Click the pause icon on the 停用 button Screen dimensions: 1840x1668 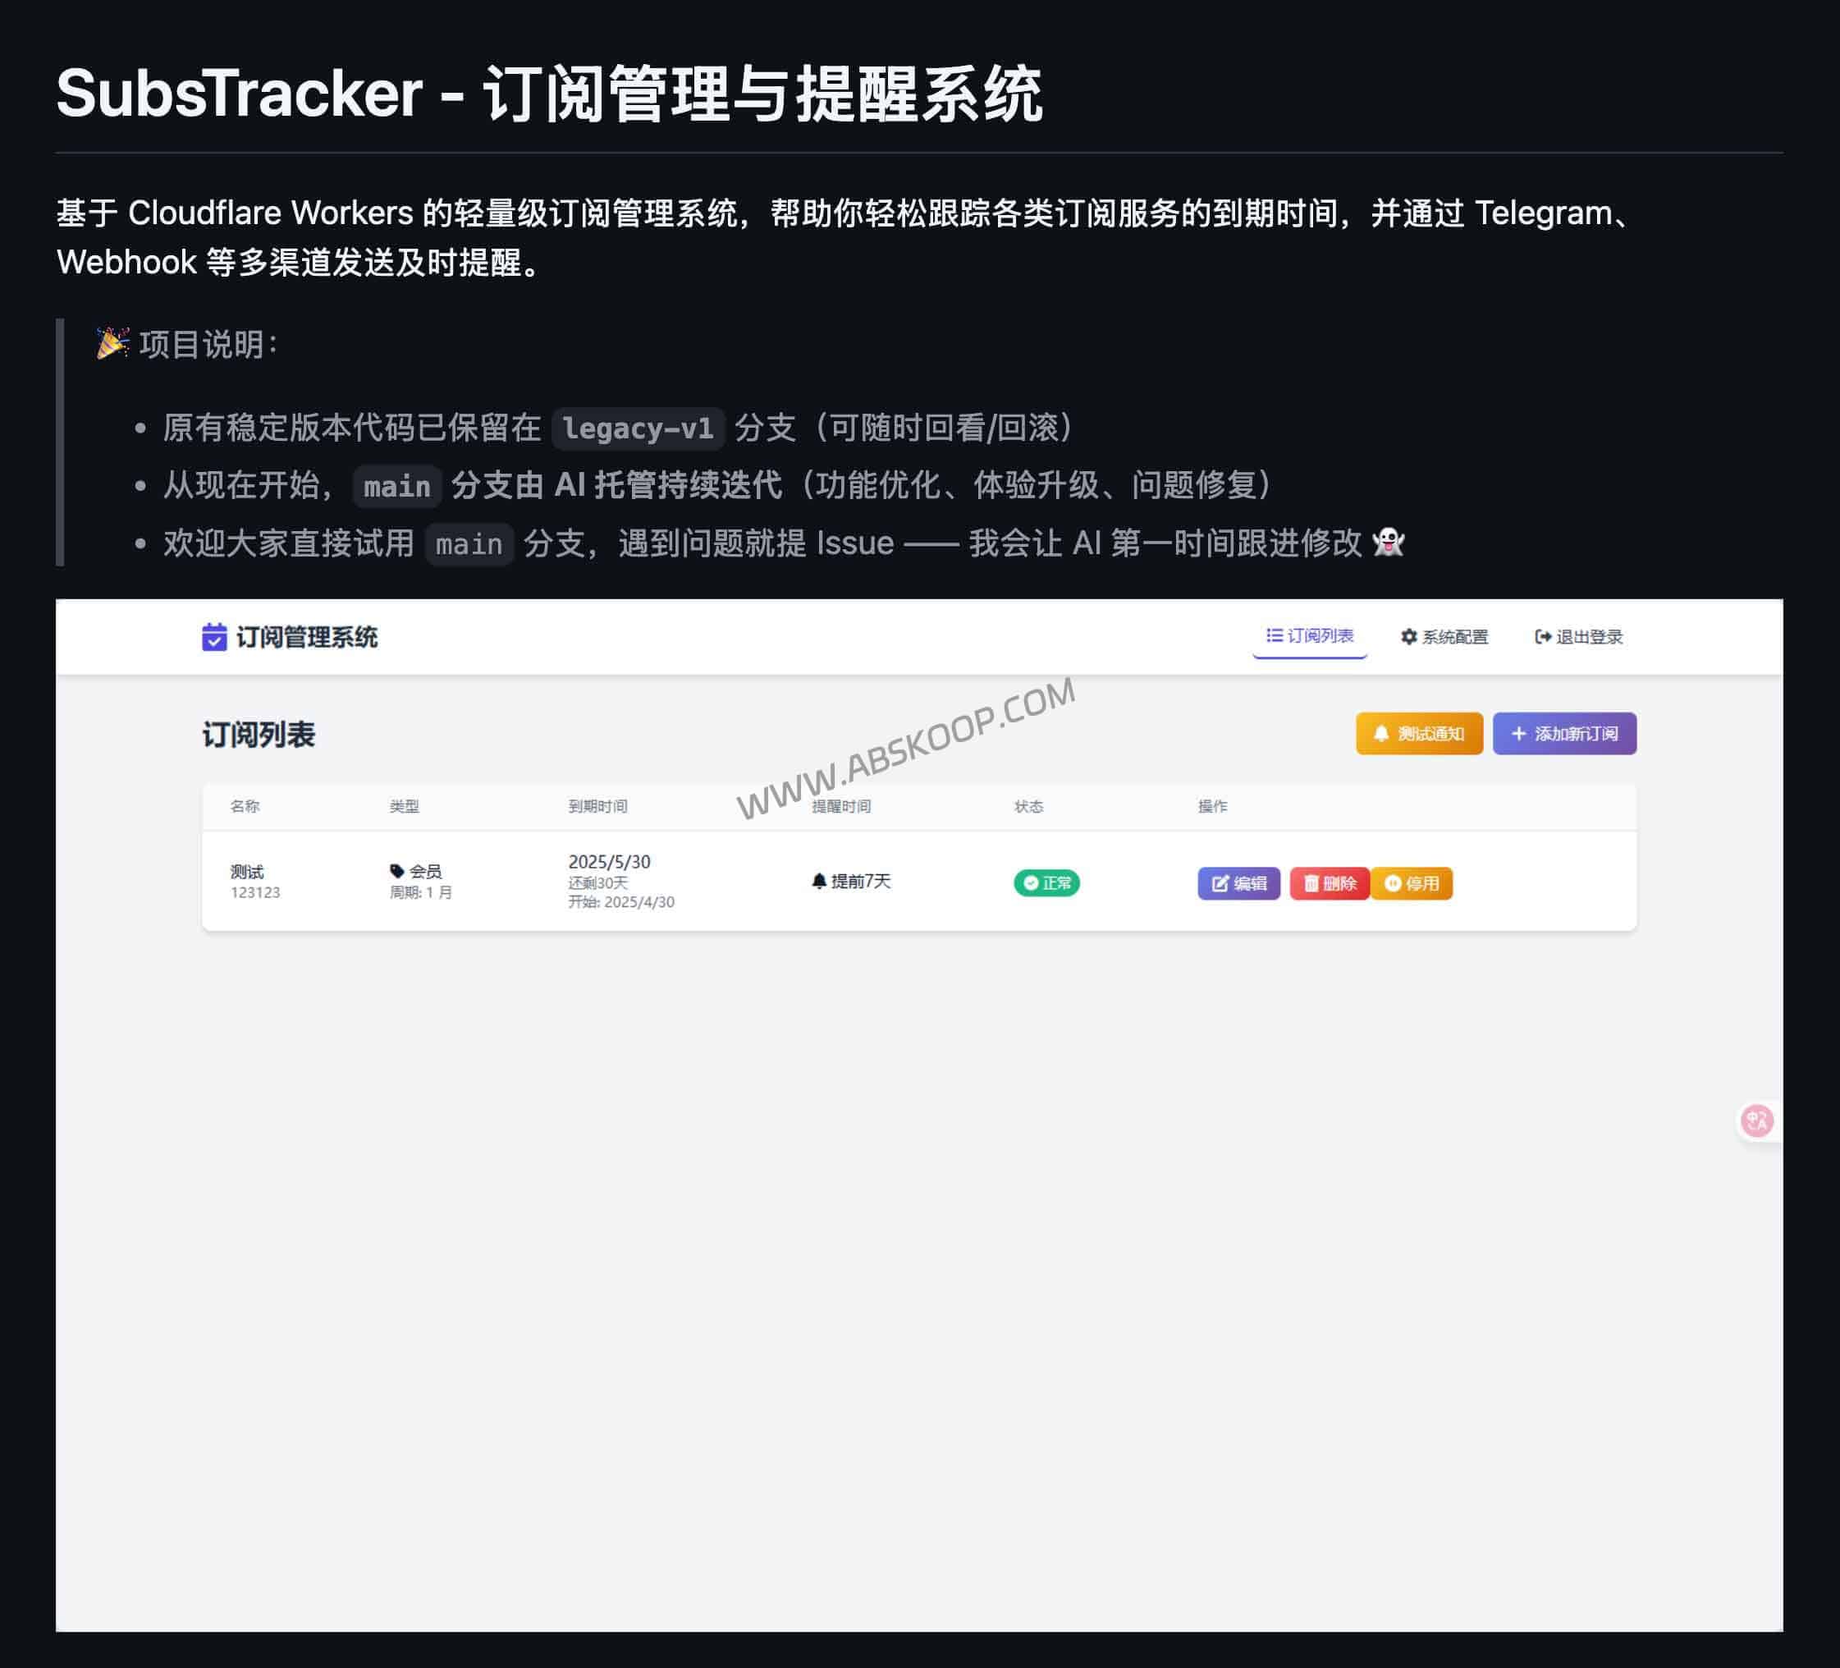(1394, 883)
